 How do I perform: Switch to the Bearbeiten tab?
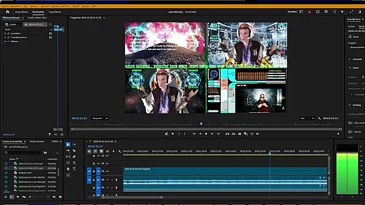(38, 12)
